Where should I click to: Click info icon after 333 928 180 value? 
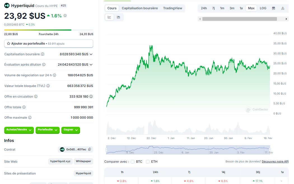[91, 96]
